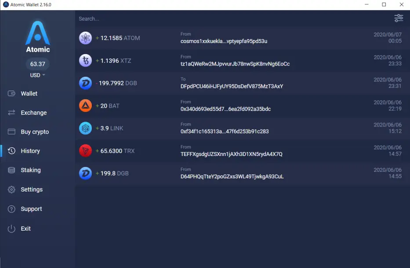This screenshot has height=268, width=410.
Task: Click the 2020/06/06 15:12 timestamp
Action: 388,128
